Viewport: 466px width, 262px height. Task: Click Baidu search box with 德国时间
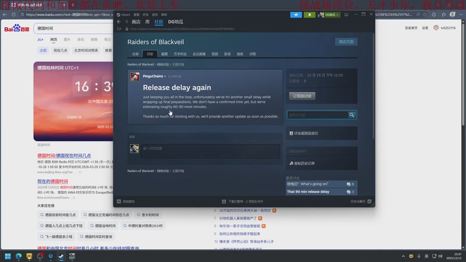tap(73, 29)
